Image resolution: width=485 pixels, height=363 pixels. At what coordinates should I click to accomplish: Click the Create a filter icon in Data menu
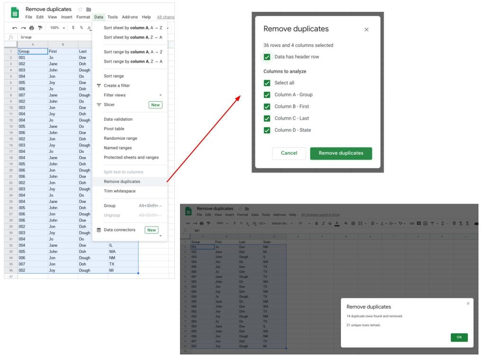click(x=99, y=86)
